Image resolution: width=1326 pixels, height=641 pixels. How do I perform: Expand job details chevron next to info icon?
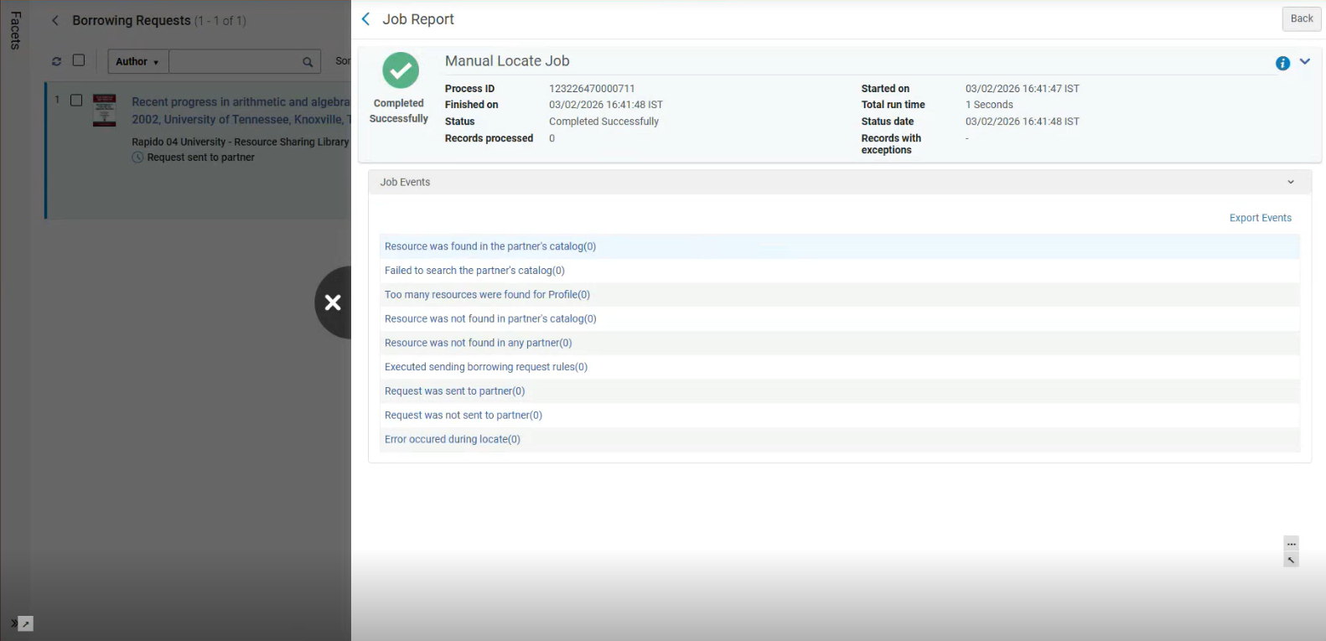(x=1304, y=62)
